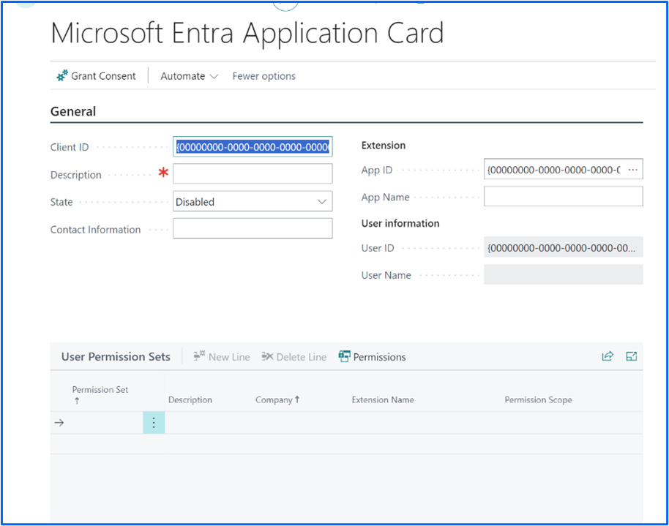Click the Extension Name column header
This screenshot has height=526, width=669.
(383, 399)
